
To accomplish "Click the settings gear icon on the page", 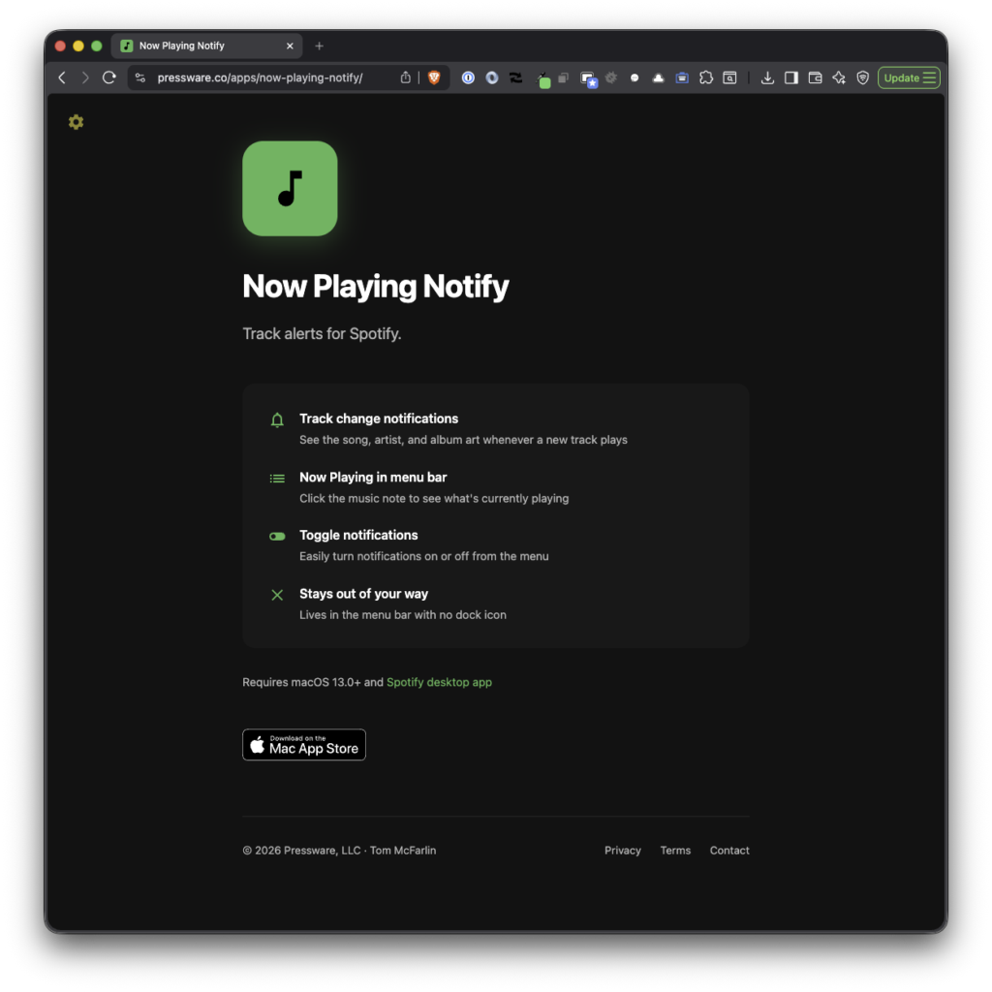I will 76,122.
